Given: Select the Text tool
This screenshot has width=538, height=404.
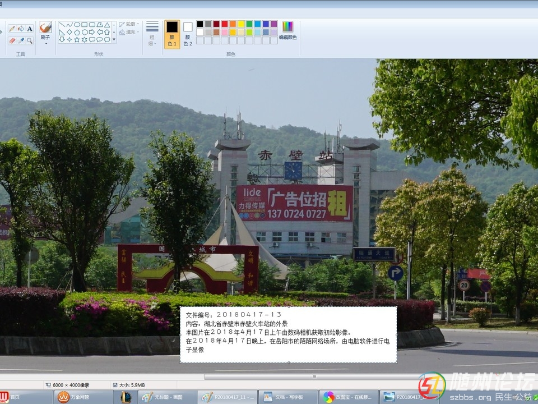Looking at the screenshot, I should 30,29.
